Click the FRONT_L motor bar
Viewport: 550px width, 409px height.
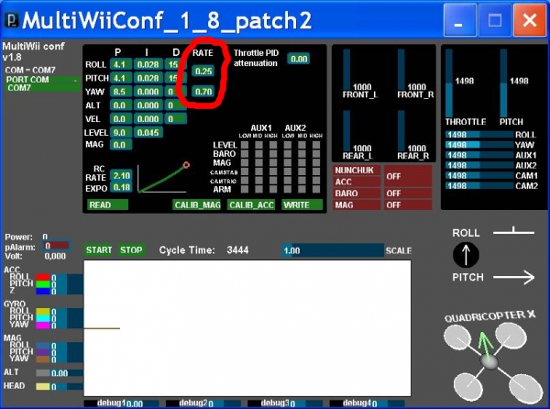click(346, 69)
